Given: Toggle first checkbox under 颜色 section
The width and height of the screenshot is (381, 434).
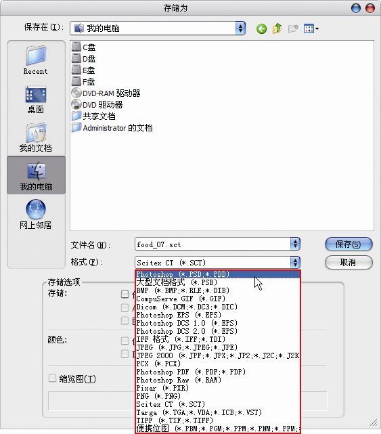Looking at the screenshot, I should pyautogui.click(x=125, y=341).
